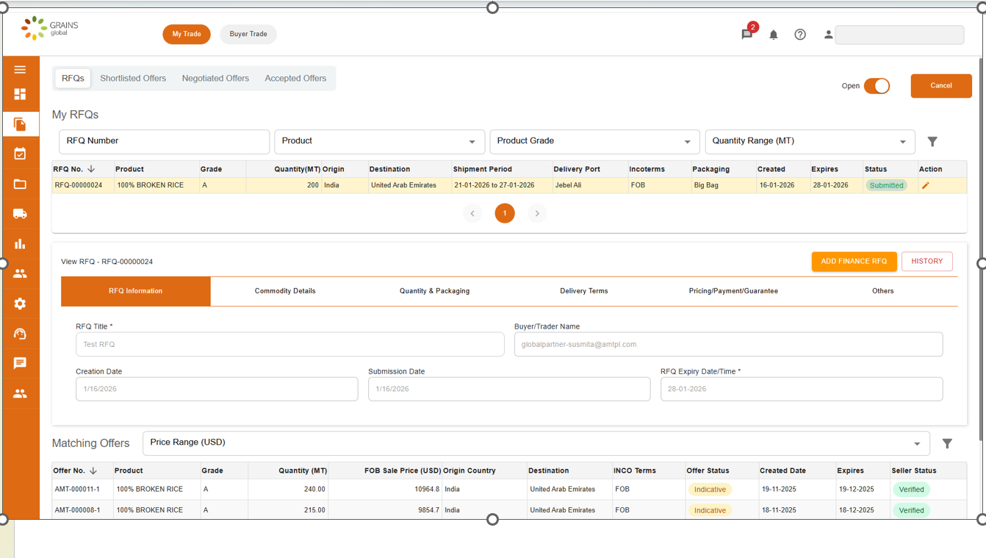This screenshot has width=986, height=558.
Task: Toggle the Open switch
Action: pos(877,86)
